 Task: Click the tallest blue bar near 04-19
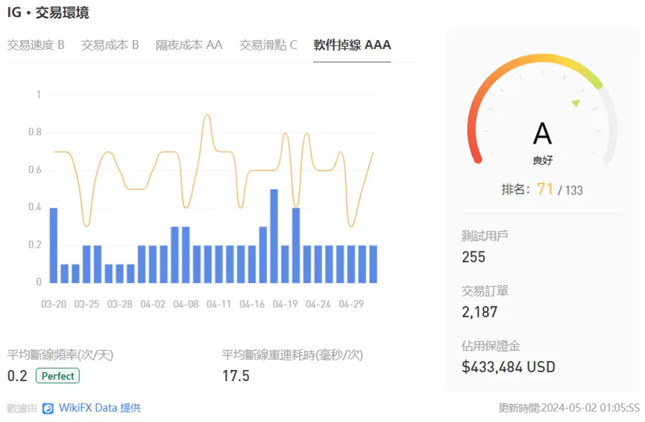click(274, 236)
